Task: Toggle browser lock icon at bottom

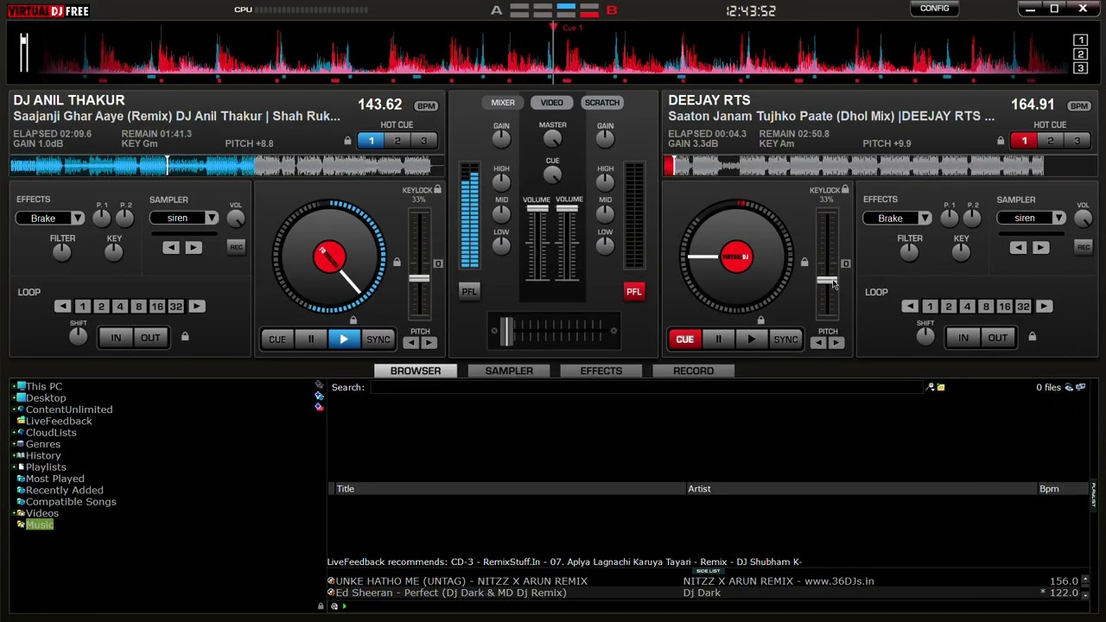Action: 321,606
